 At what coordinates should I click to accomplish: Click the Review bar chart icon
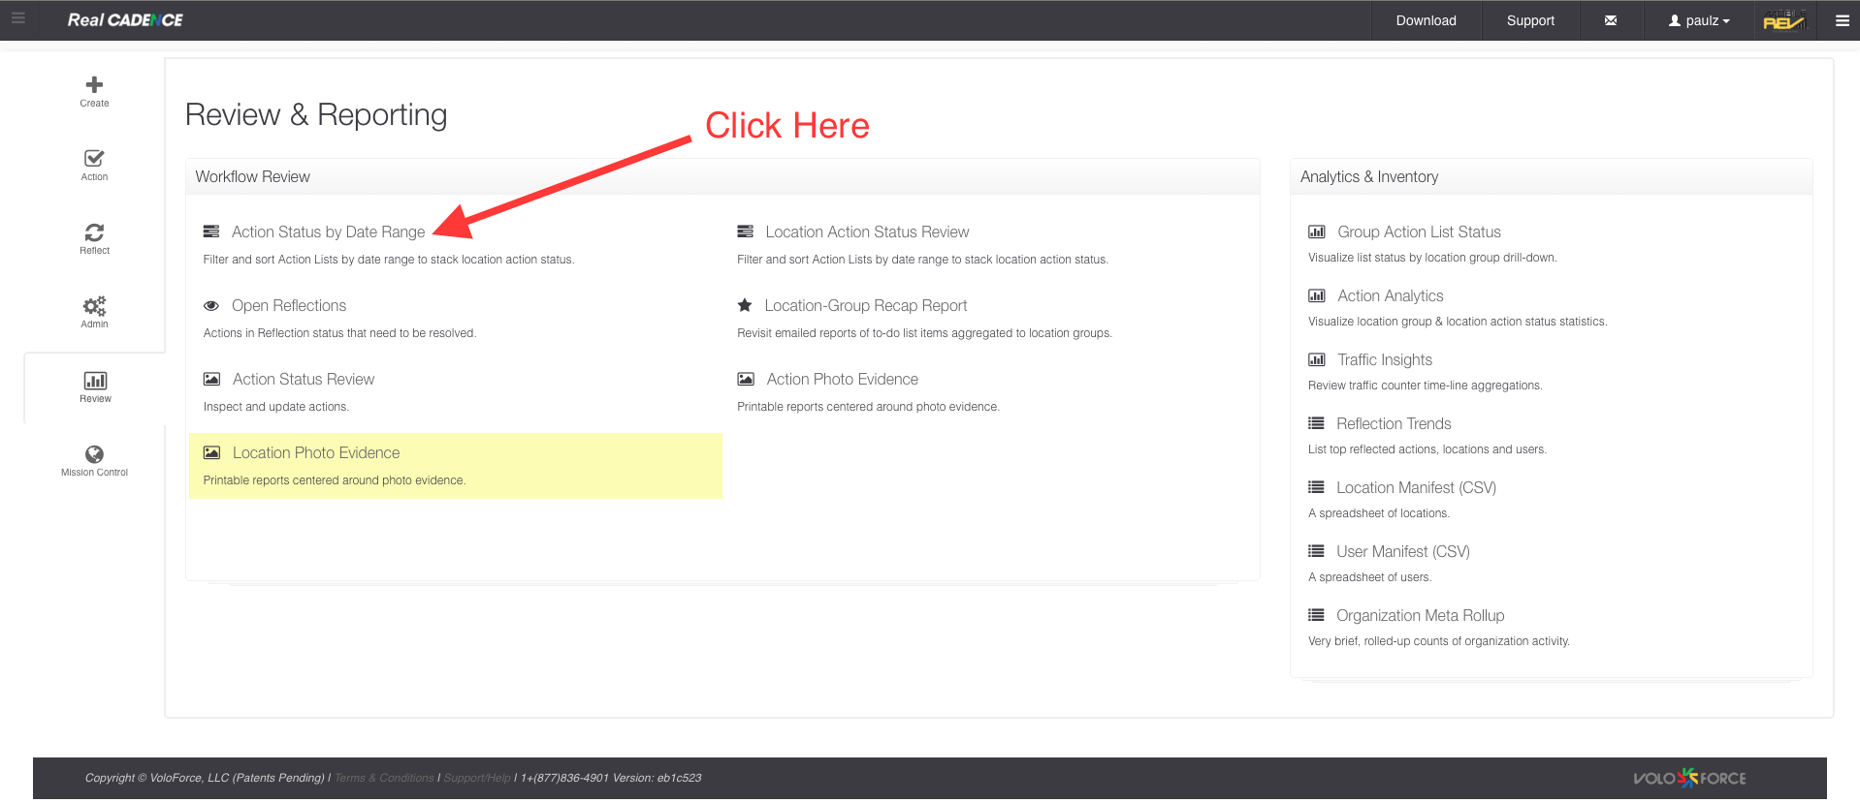(95, 381)
